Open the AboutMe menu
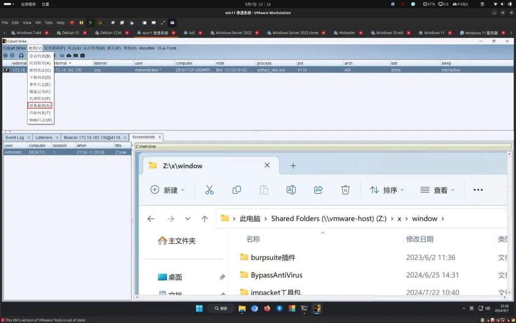Image resolution: width=516 pixels, height=323 pixels. (x=147, y=48)
